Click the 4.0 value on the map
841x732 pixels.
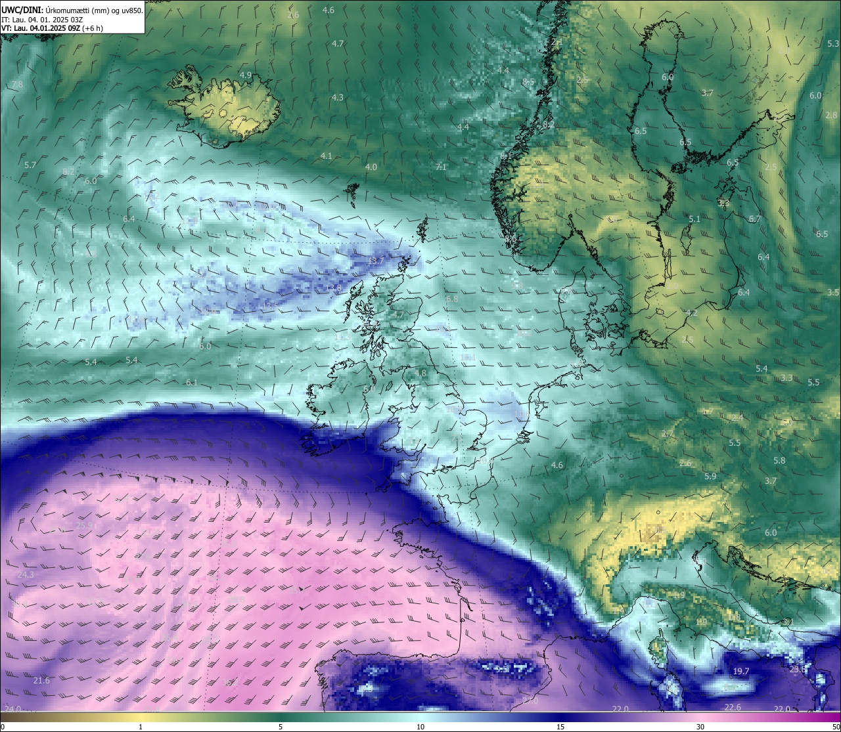point(371,167)
